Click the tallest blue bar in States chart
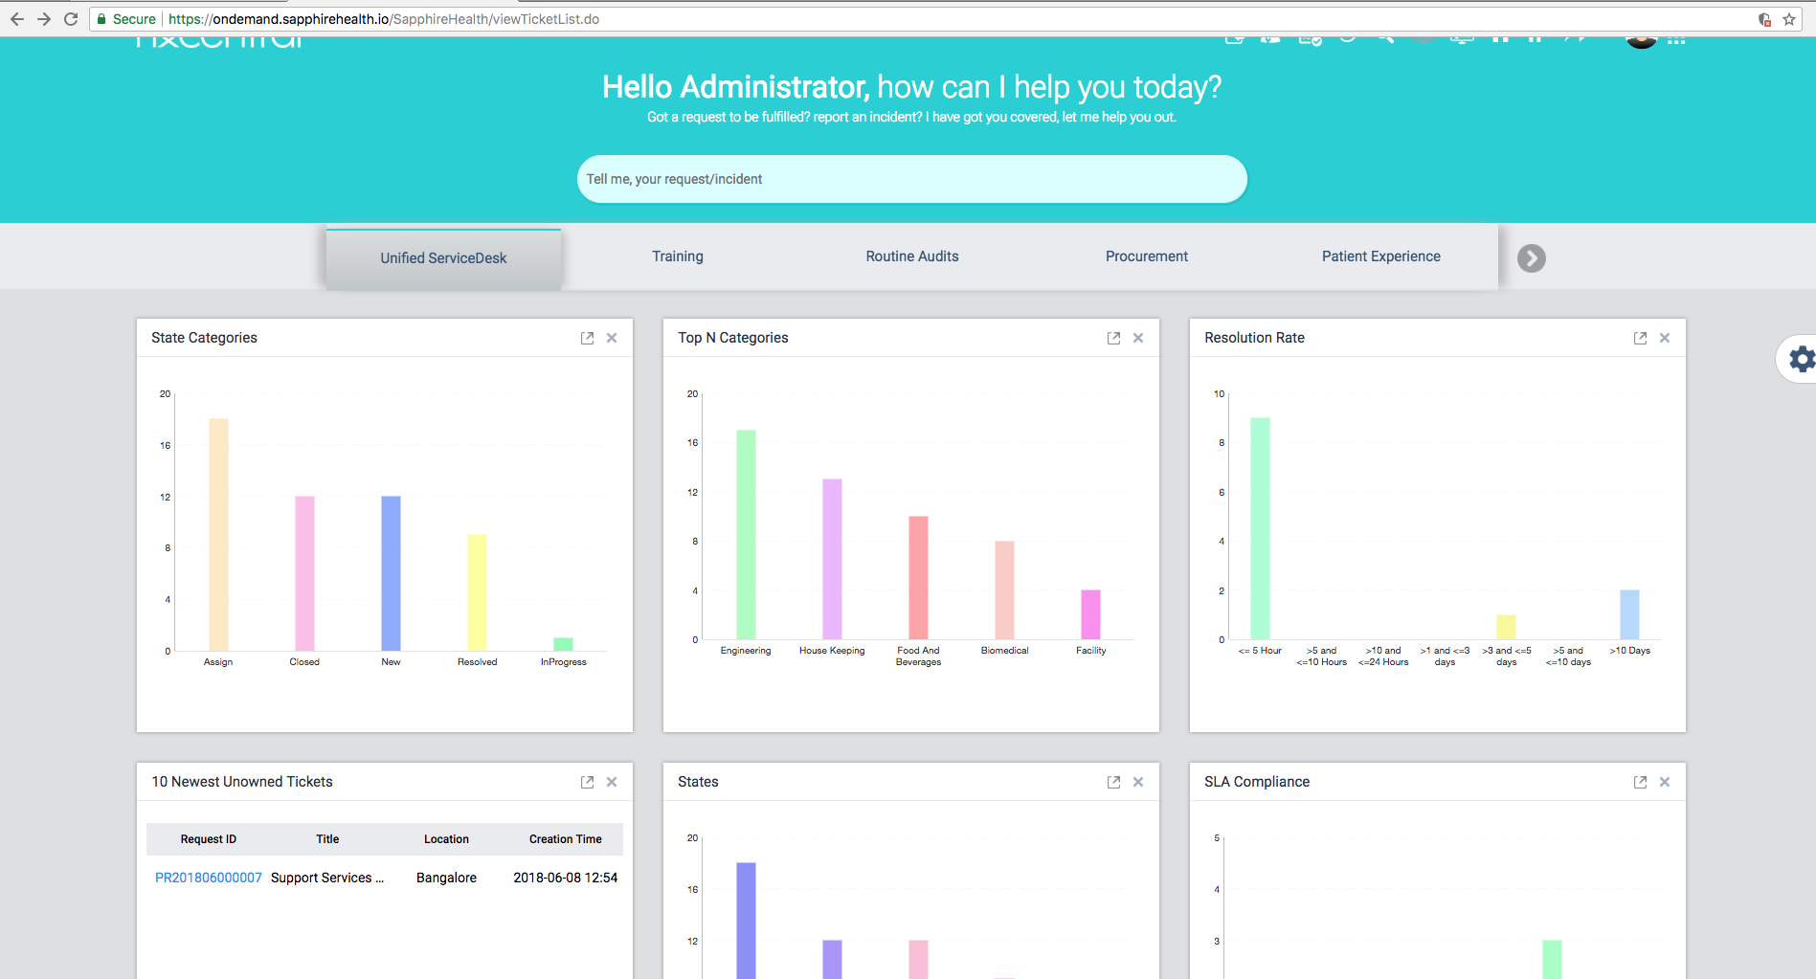The width and height of the screenshot is (1816, 979). pos(746,921)
